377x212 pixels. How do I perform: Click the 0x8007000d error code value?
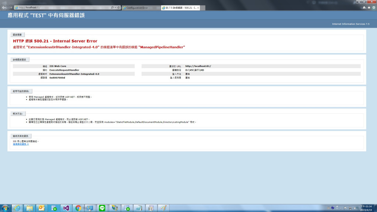57,78
